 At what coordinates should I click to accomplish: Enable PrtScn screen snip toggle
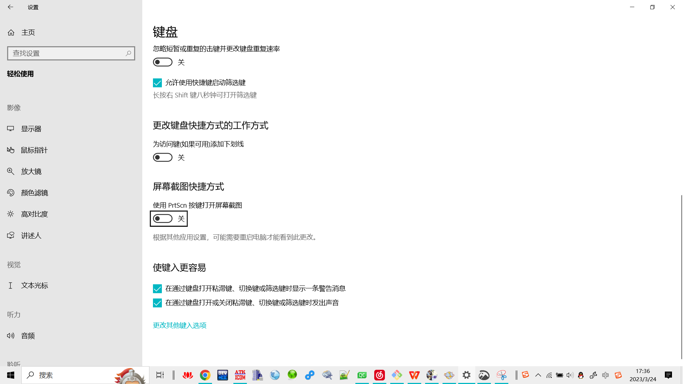point(163,219)
